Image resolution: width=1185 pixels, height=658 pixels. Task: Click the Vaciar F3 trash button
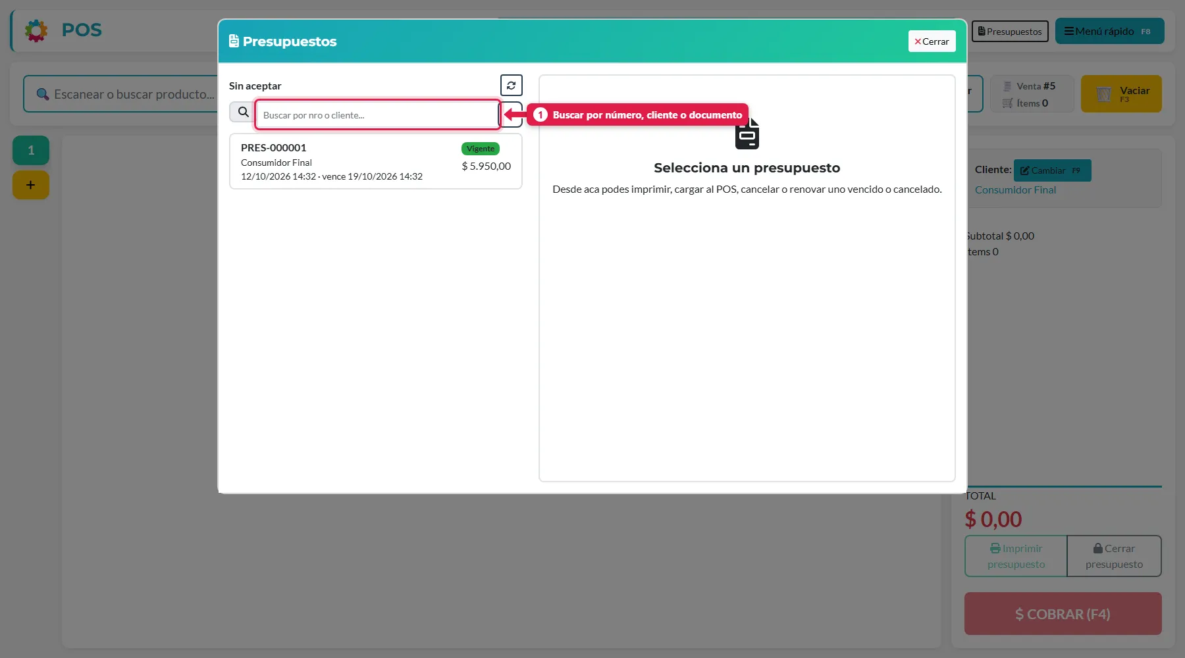[1121, 94]
